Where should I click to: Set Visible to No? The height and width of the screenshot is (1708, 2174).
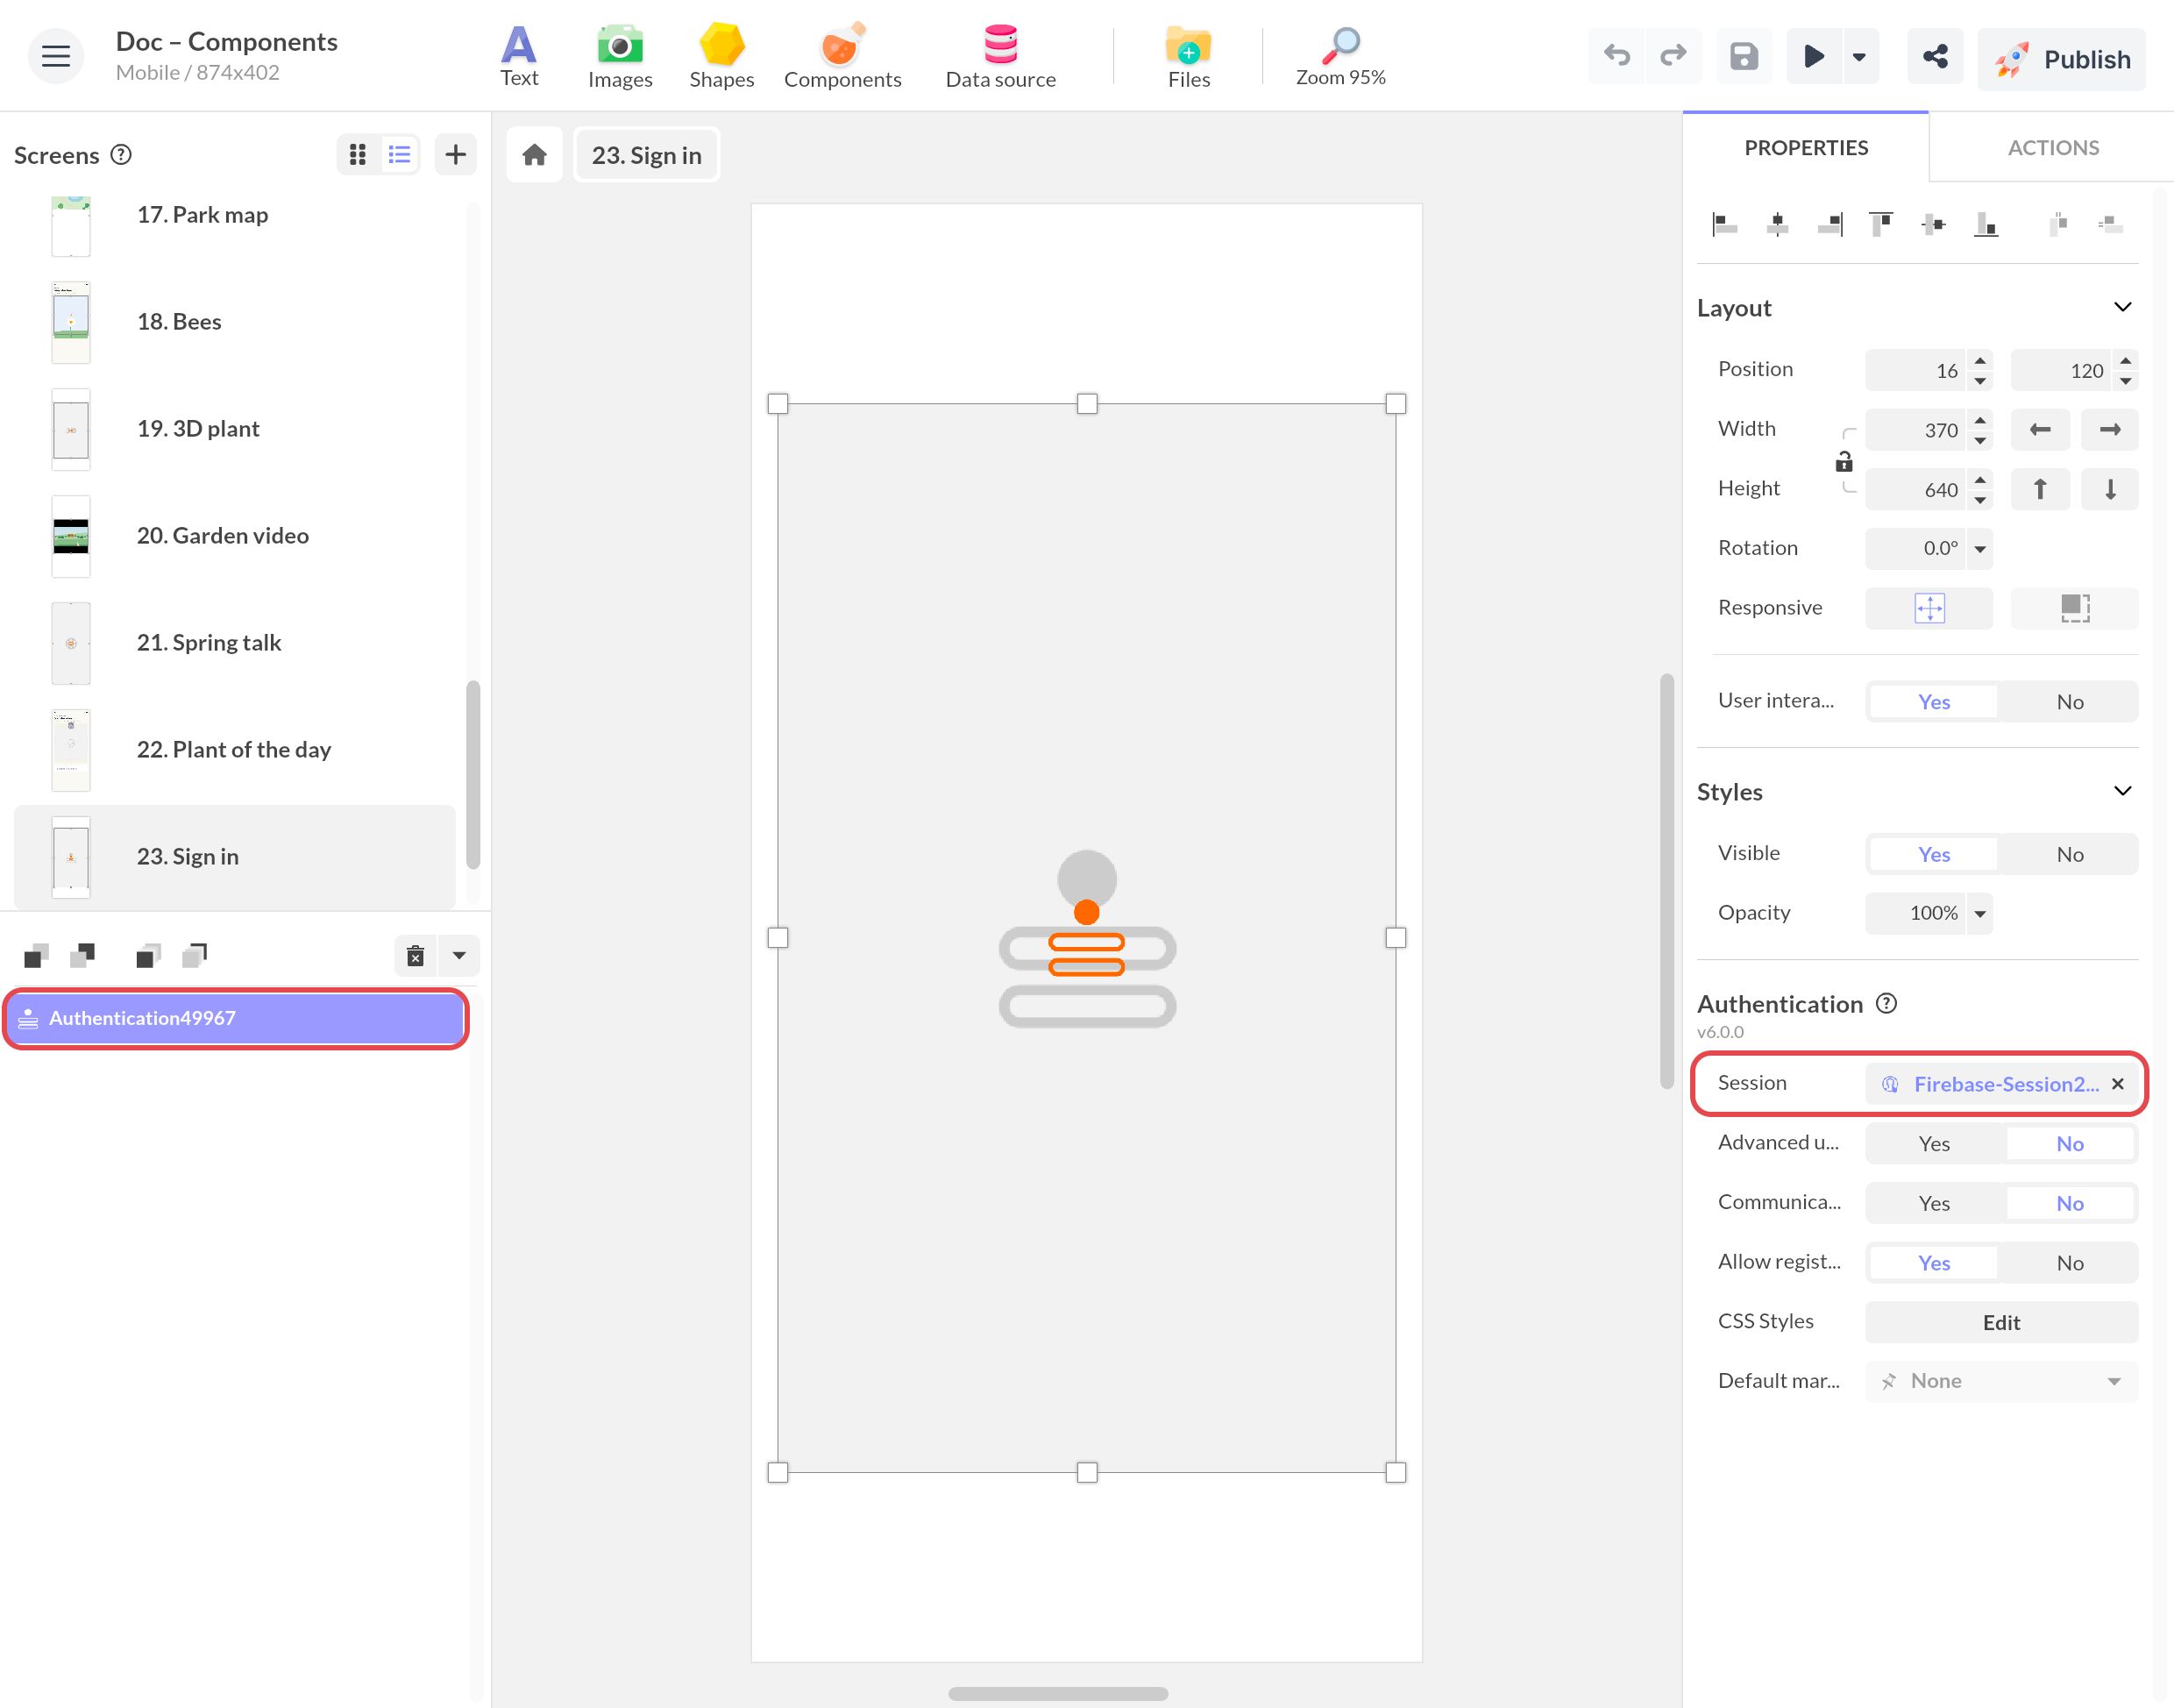(x=2069, y=854)
